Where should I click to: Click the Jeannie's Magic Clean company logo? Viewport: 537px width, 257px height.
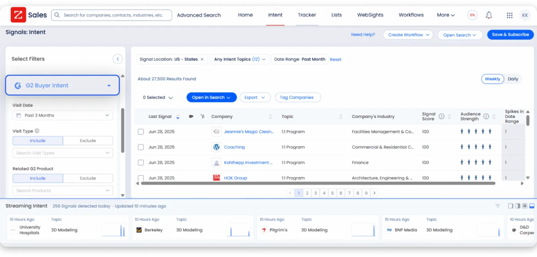(217, 132)
